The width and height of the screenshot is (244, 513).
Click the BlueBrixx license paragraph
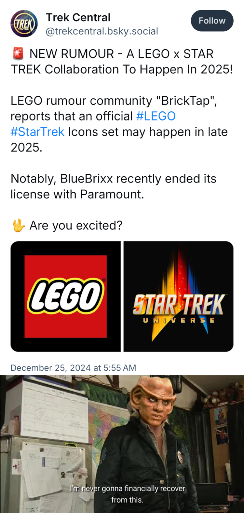[113, 186]
